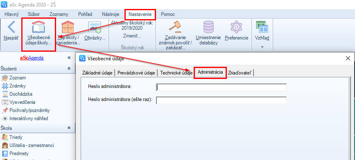The image size is (355, 160).
Task: Switch to the Prevádzkové údaje tab
Action: coord(136,73)
